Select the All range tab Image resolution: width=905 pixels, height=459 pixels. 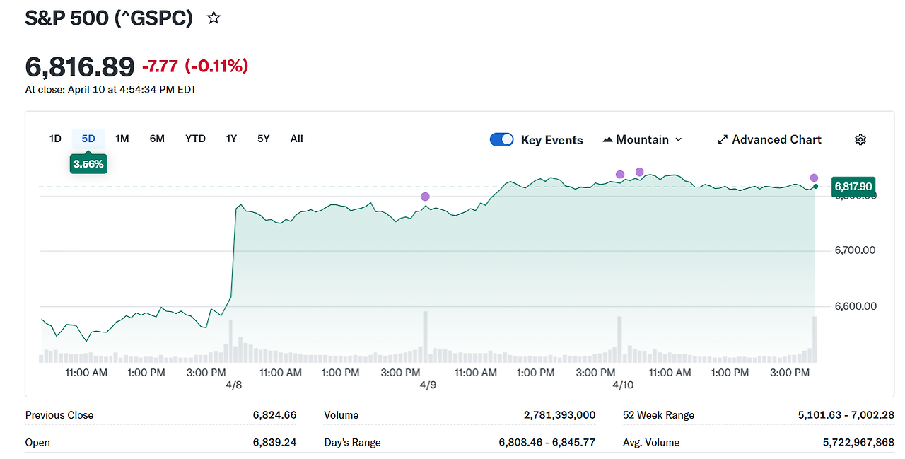pyautogui.click(x=297, y=139)
